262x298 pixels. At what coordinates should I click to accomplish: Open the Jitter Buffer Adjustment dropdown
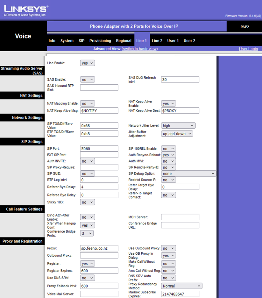click(177, 134)
